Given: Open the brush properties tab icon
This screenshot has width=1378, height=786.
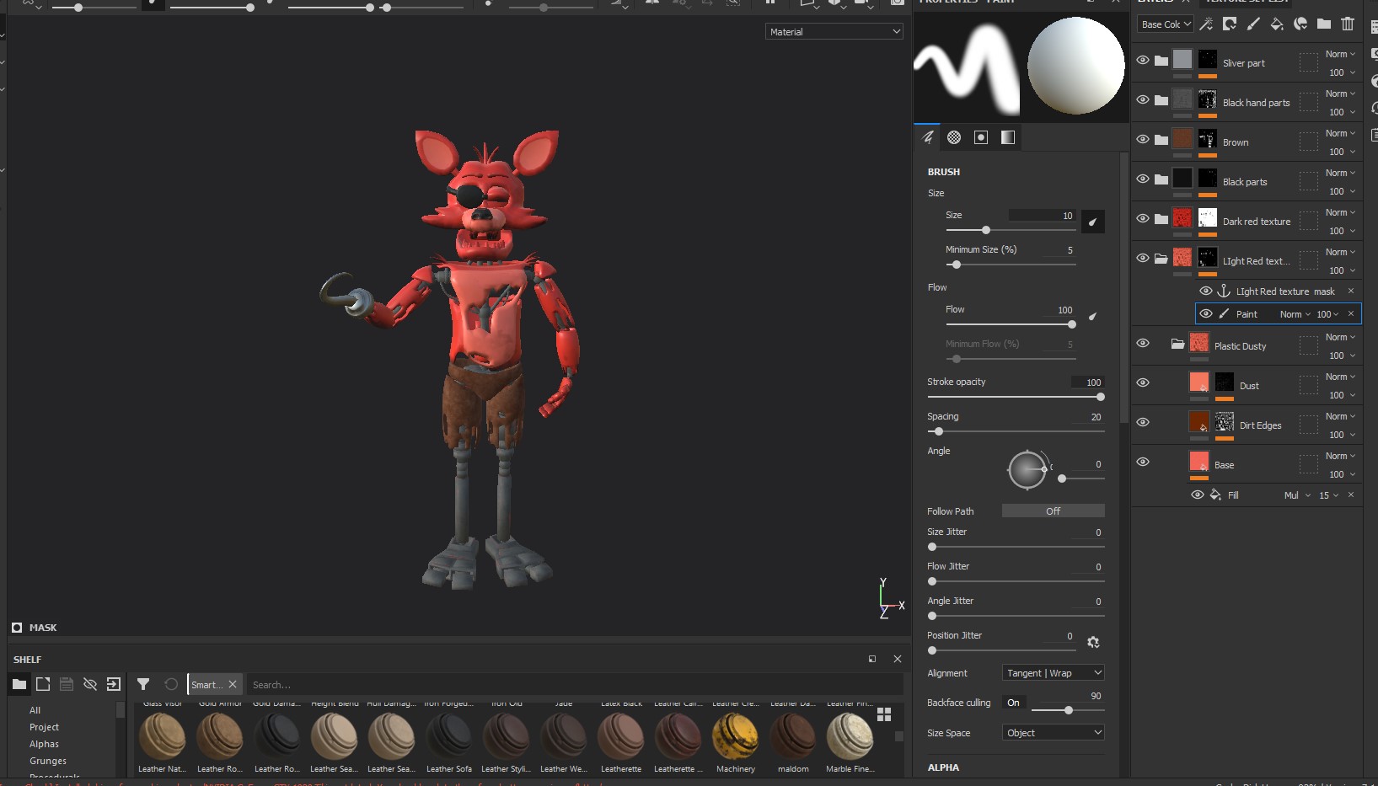Looking at the screenshot, I should tap(928, 137).
